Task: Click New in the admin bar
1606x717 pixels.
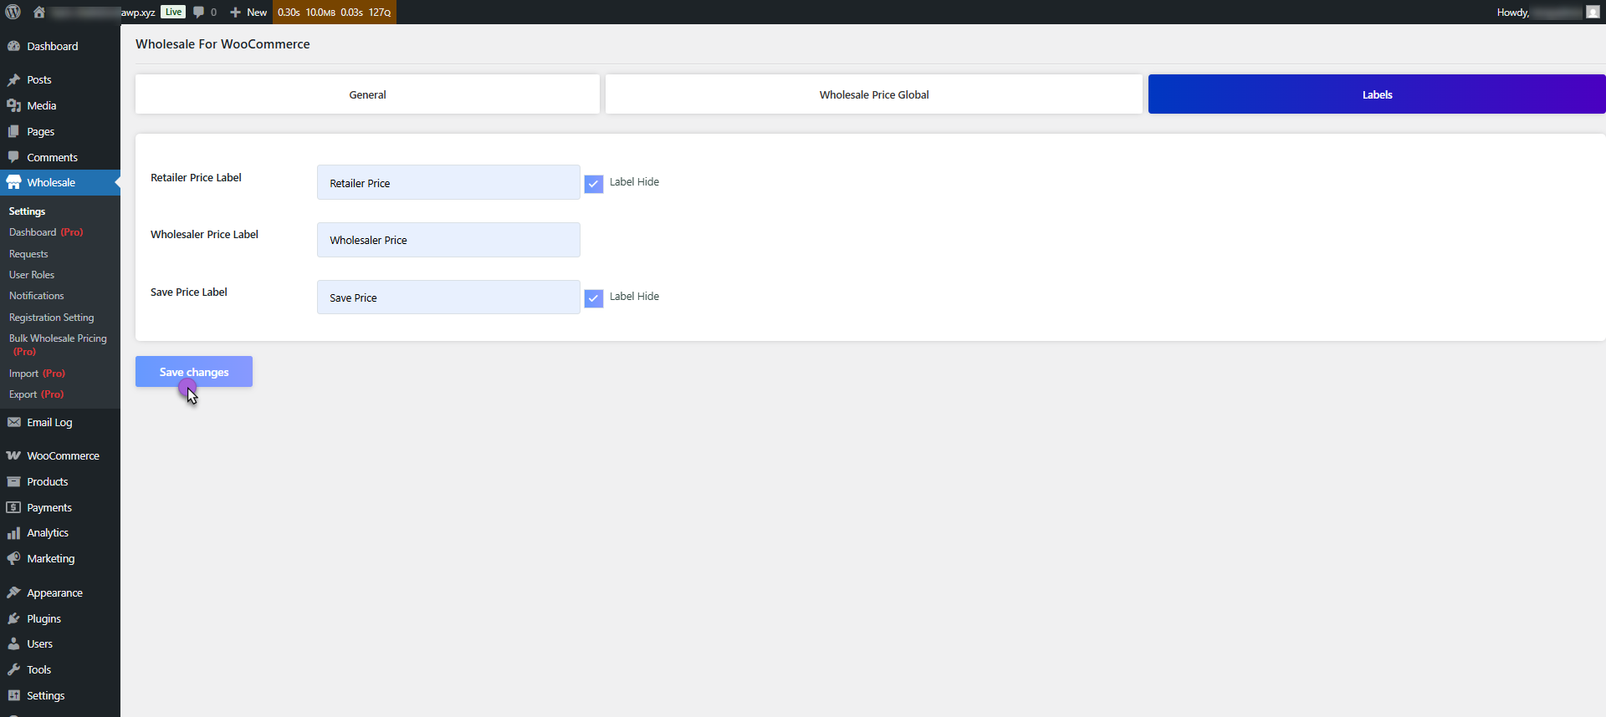Action: point(257,12)
